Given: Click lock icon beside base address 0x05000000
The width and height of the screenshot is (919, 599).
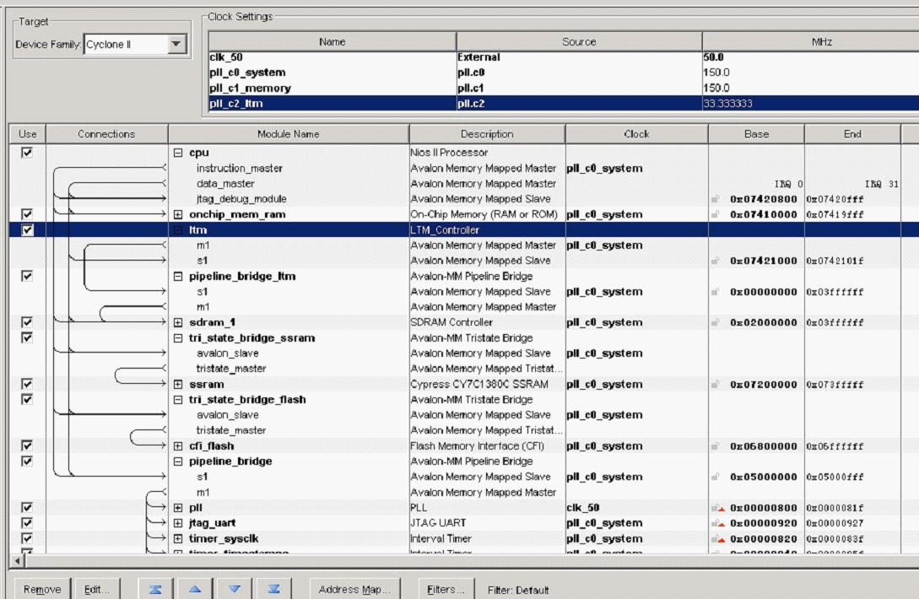Looking at the screenshot, I should [715, 477].
